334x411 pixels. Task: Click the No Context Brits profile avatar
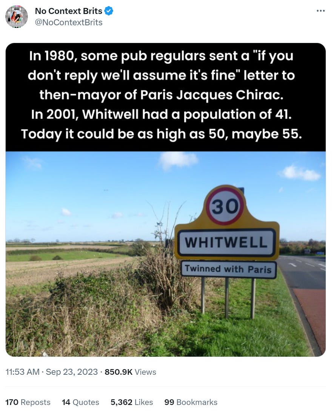click(x=17, y=17)
